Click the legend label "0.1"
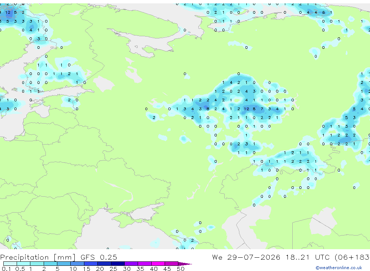The image size is (370, 271). pos(6,269)
